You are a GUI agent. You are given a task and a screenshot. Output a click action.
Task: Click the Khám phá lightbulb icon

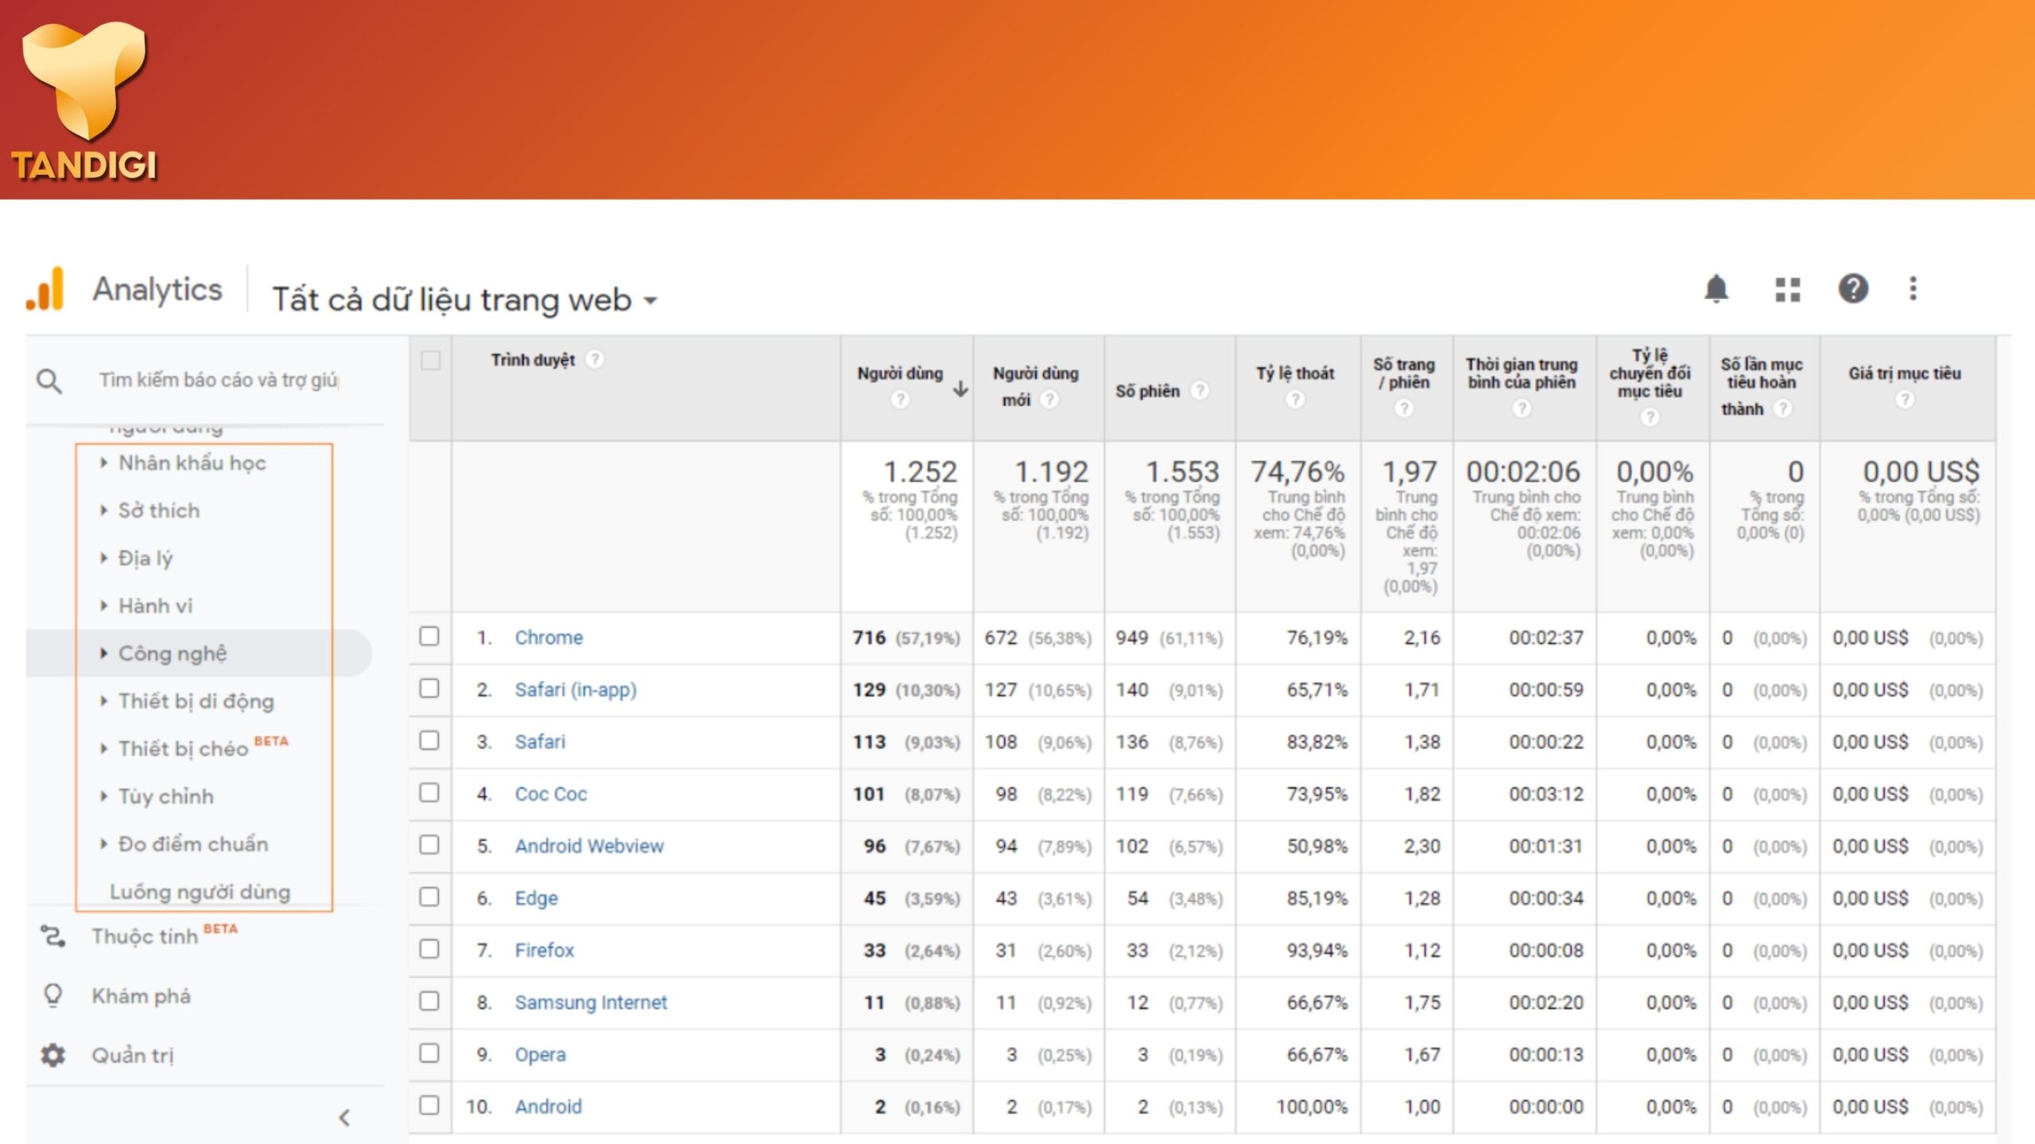point(52,995)
